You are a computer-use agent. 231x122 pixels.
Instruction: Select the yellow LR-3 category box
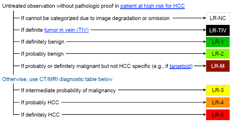pyautogui.click(x=218, y=90)
